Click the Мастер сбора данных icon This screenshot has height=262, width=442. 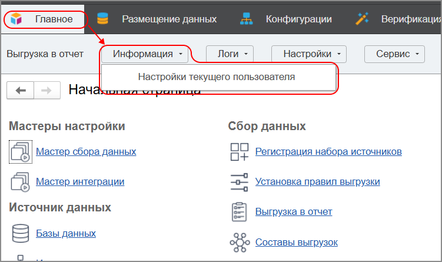pyautogui.click(x=19, y=152)
